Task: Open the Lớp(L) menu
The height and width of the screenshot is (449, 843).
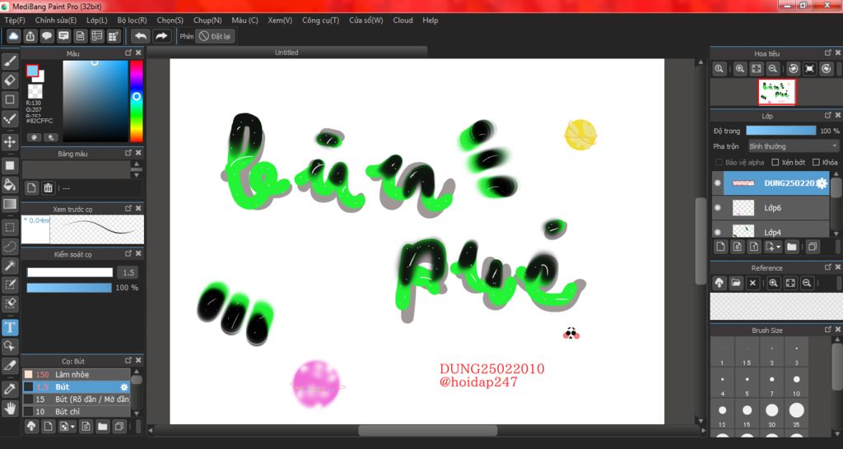Action: pos(97,21)
